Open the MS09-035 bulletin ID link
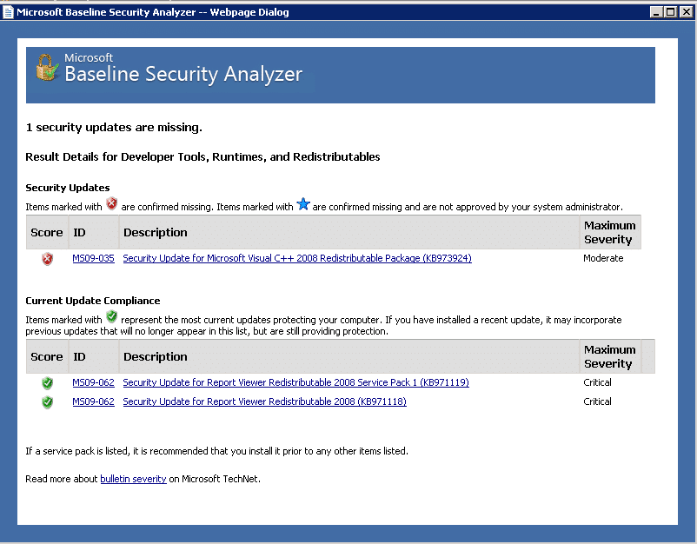Image resolution: width=697 pixels, height=544 pixels. 93,258
